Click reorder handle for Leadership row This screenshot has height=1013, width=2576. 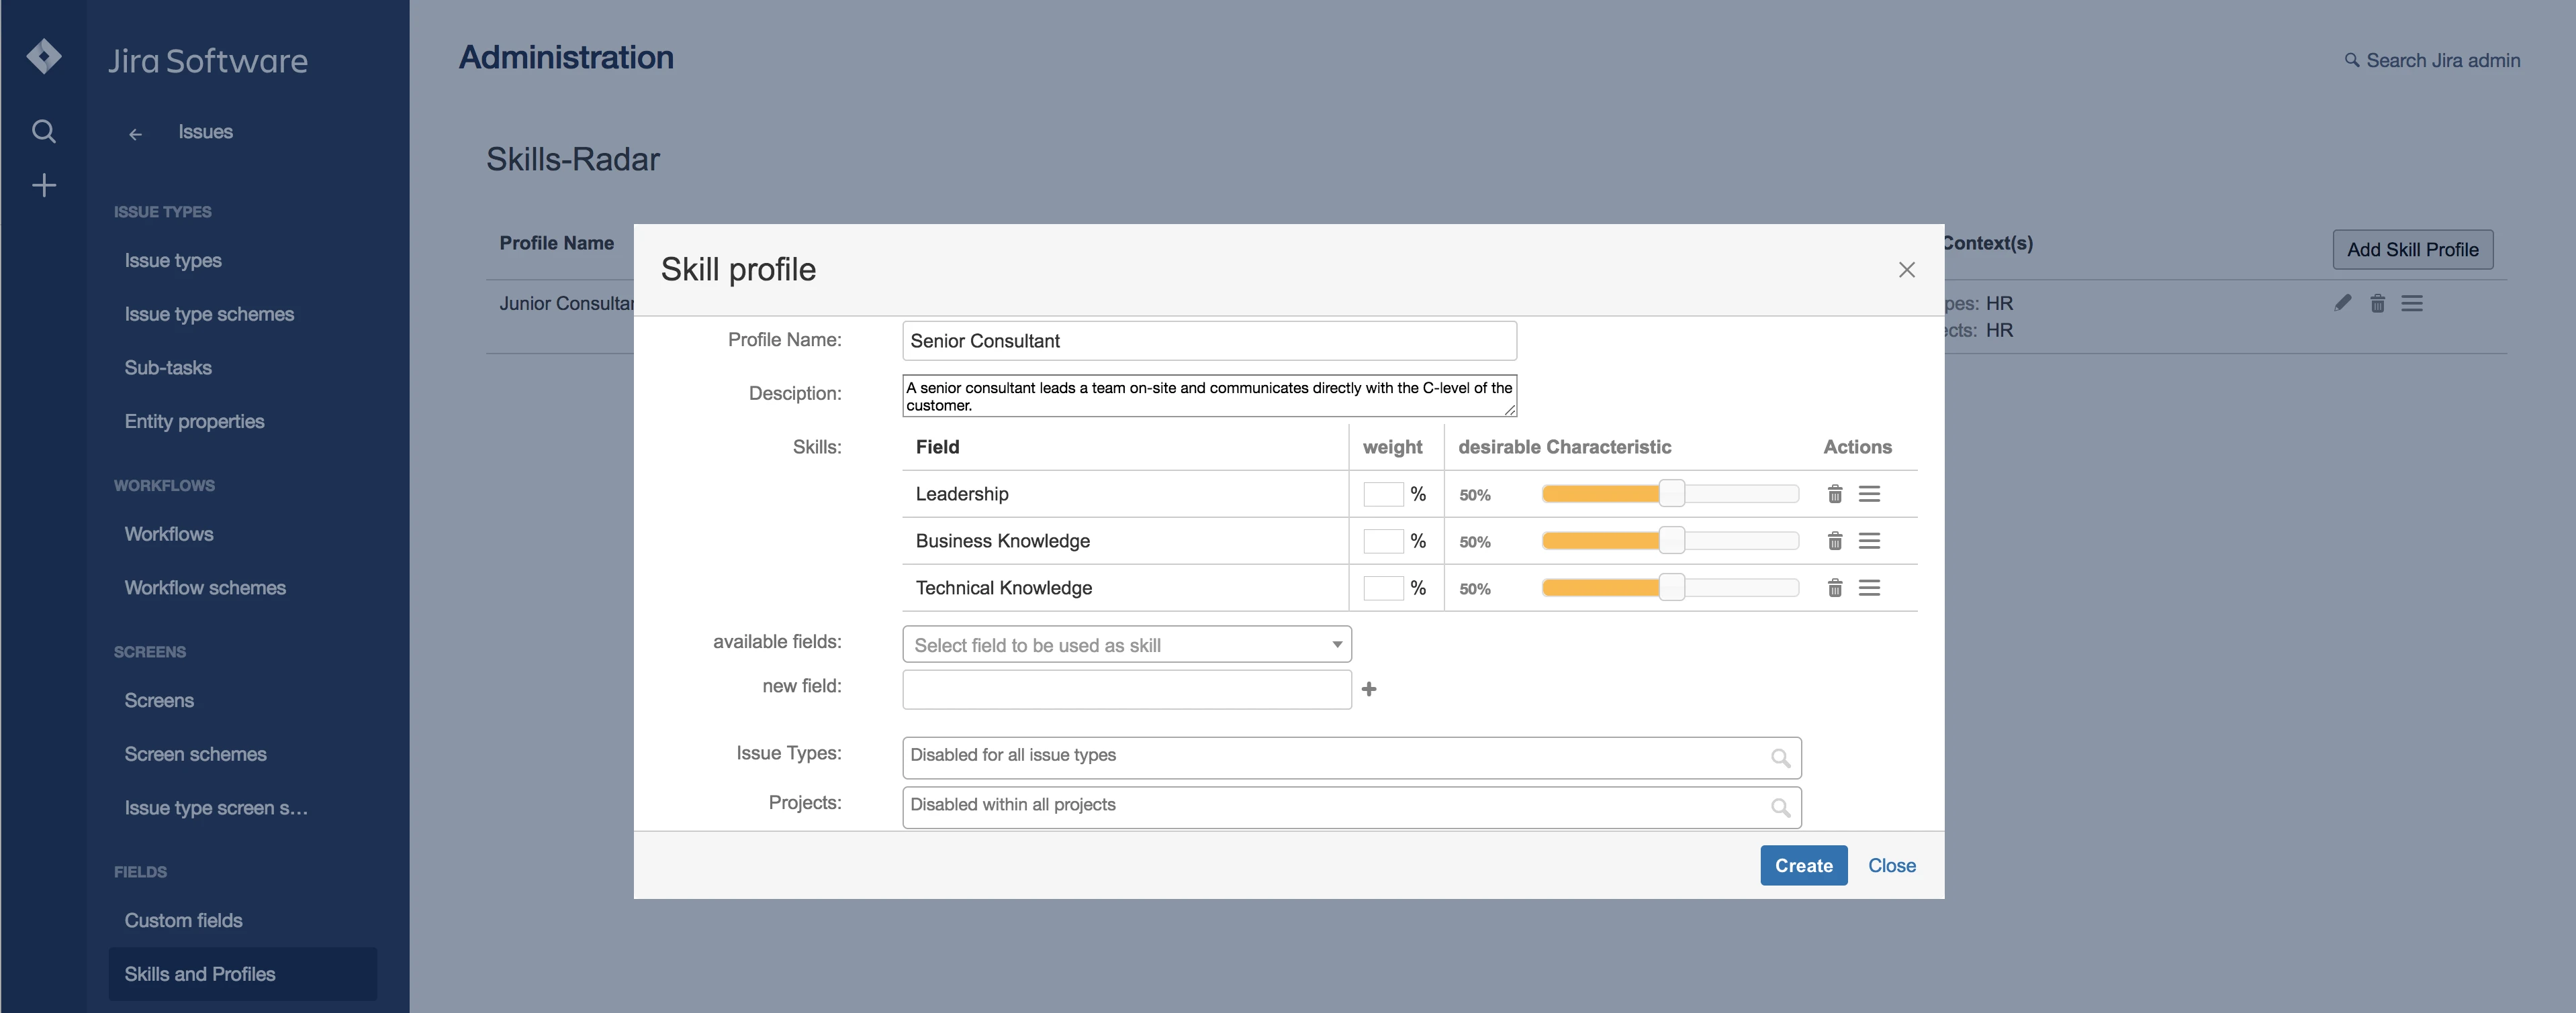(x=1868, y=494)
